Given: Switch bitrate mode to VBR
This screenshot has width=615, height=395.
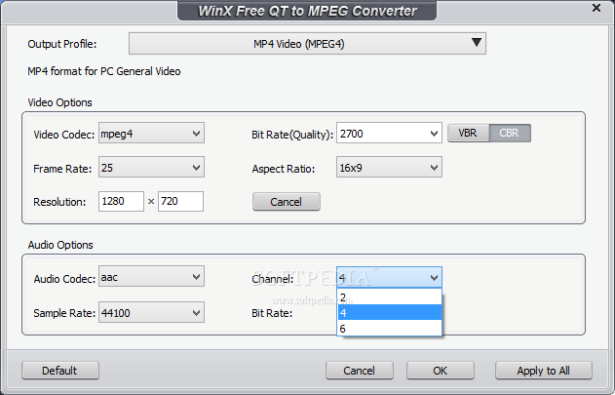Looking at the screenshot, I should (x=468, y=134).
